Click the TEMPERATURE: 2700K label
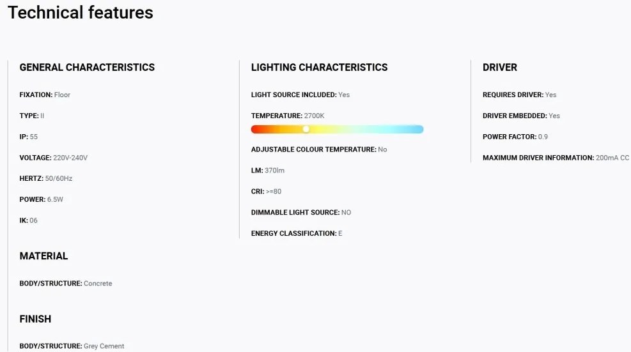Viewport: 631px width, 352px height. tap(288, 116)
